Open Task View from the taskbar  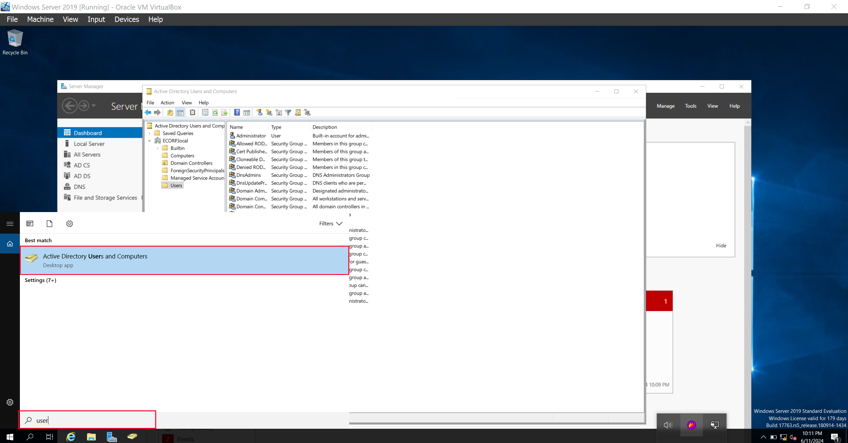coord(50,437)
